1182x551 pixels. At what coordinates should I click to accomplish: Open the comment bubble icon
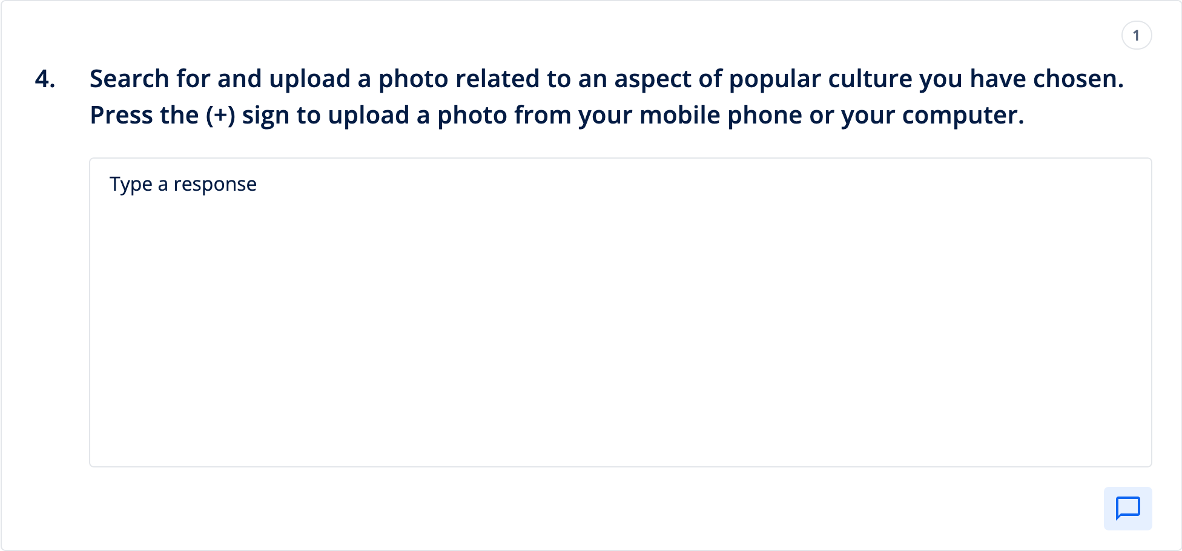point(1128,508)
